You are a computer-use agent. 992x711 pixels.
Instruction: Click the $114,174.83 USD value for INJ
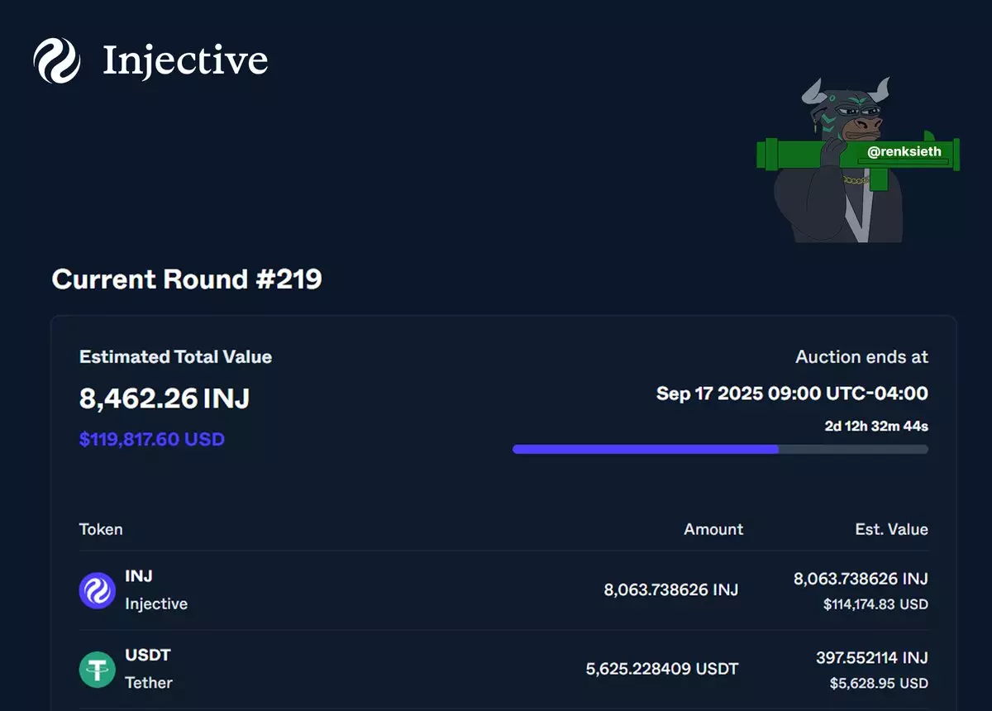(875, 604)
